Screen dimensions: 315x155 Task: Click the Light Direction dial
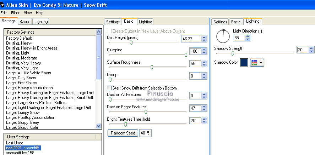point(223,36)
